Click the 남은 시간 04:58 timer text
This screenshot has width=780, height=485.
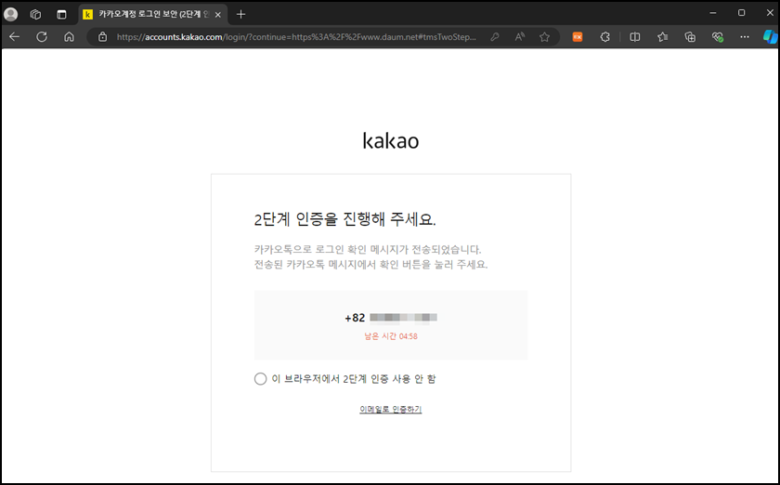coord(391,336)
